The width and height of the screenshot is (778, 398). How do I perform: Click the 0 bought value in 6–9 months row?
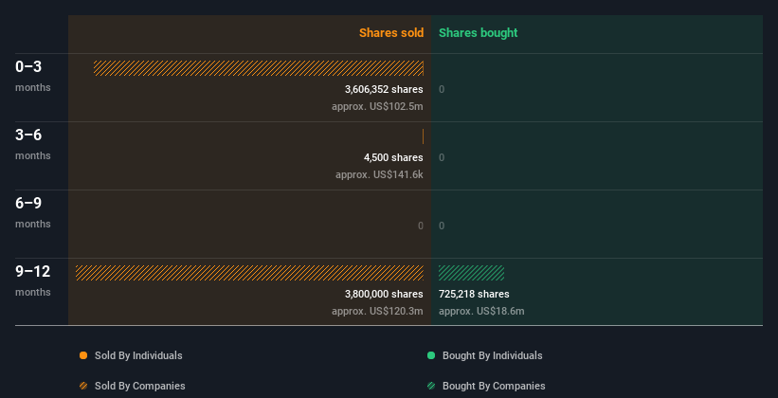pyautogui.click(x=442, y=226)
